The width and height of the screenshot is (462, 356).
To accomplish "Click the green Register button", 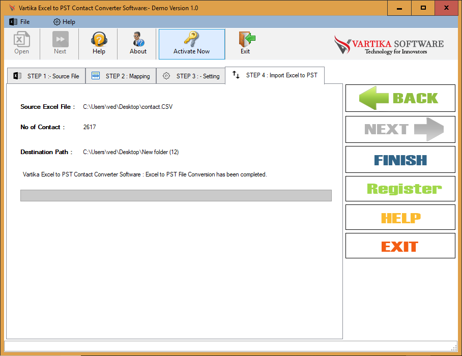I will click(x=400, y=189).
